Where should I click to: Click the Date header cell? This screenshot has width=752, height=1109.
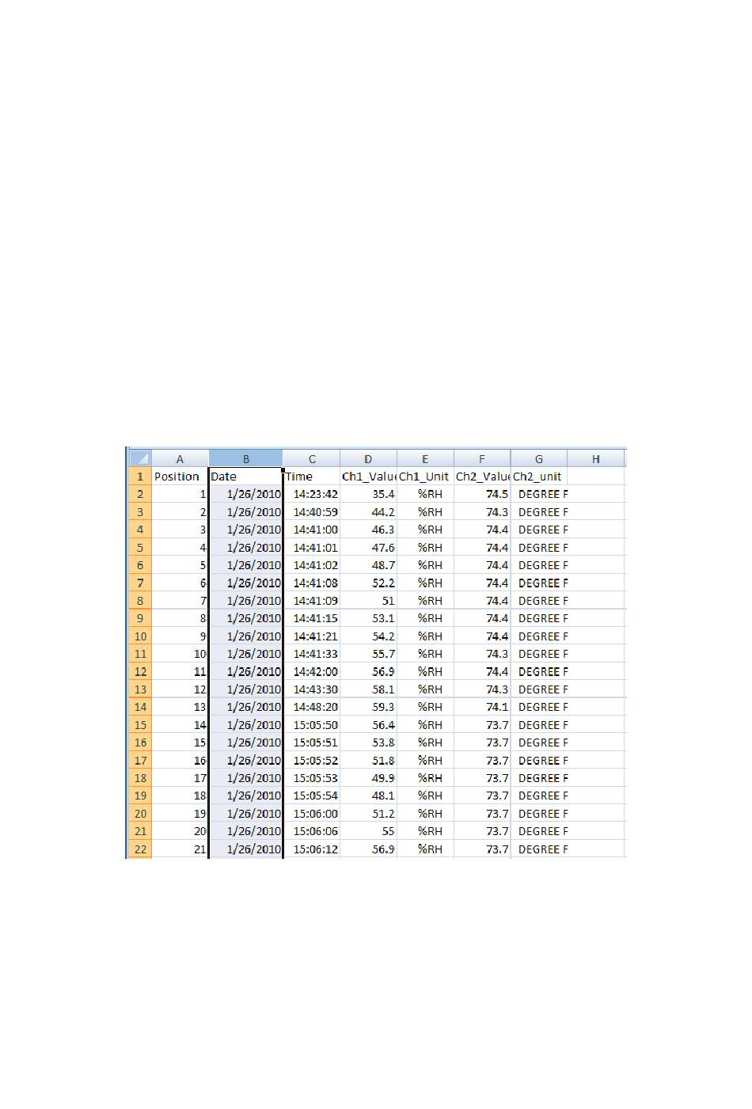(x=245, y=477)
